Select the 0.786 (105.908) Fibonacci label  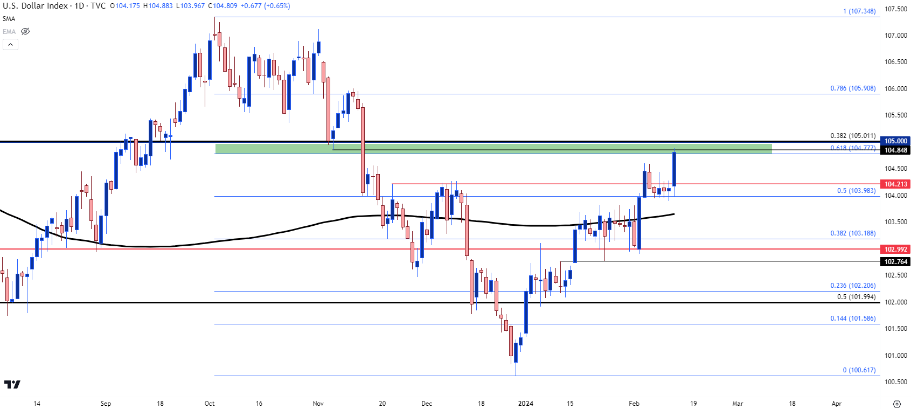pyautogui.click(x=853, y=88)
